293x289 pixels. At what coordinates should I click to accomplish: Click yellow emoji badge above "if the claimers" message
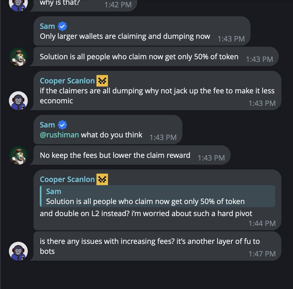102,81
